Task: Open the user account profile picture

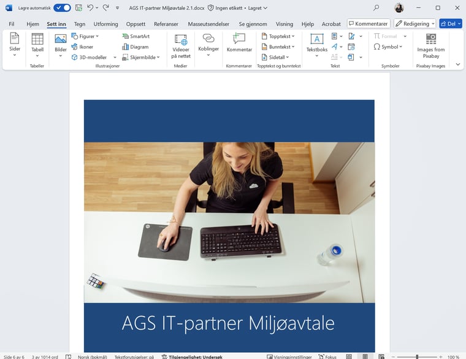Action: click(399, 8)
